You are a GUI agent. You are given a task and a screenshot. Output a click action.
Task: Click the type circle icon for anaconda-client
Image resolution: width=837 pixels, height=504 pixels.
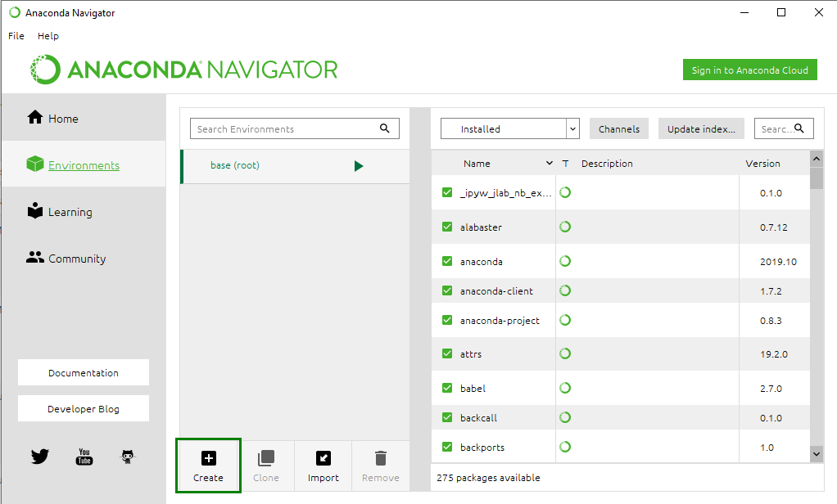click(565, 290)
